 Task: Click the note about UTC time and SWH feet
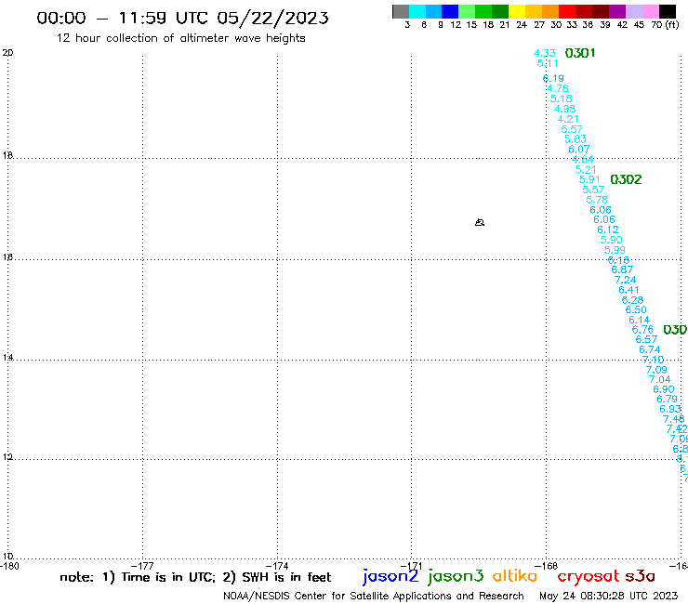tap(195, 577)
